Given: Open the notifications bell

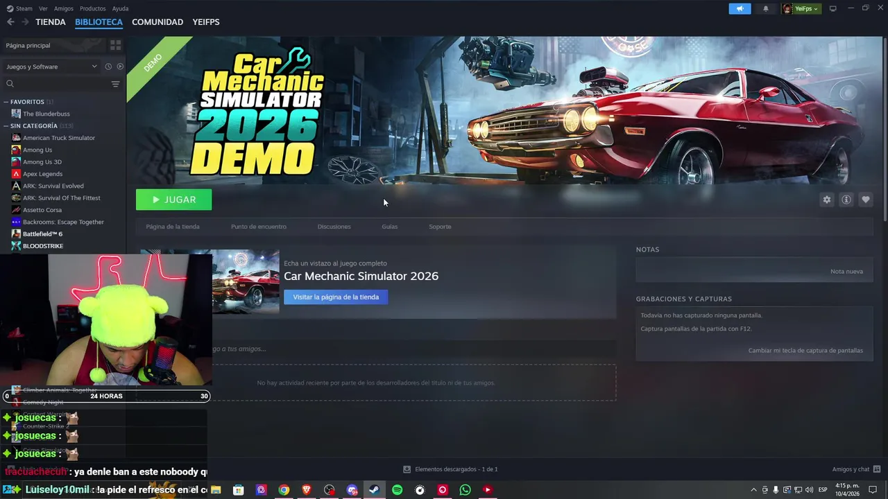Looking at the screenshot, I should coord(766,8).
